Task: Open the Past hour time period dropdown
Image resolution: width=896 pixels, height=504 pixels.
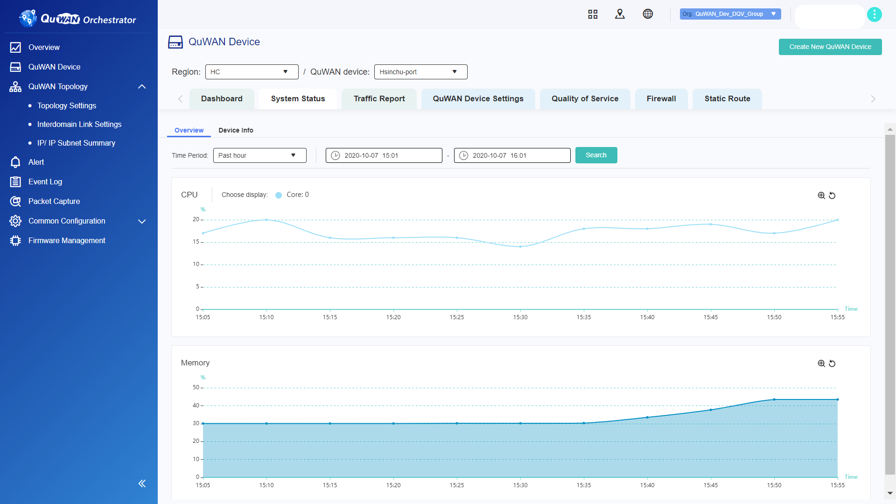Action: [259, 155]
